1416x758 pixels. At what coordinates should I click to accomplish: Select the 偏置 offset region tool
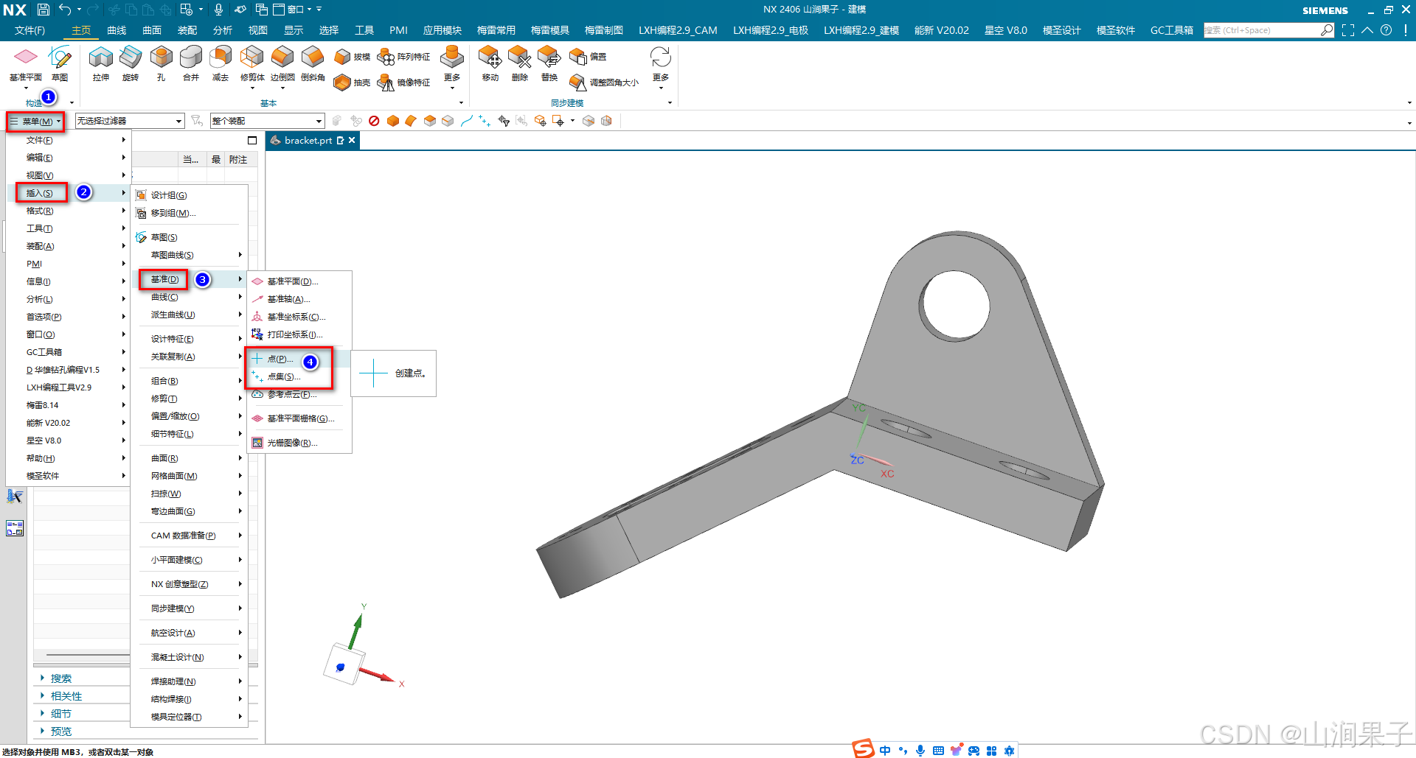(588, 57)
